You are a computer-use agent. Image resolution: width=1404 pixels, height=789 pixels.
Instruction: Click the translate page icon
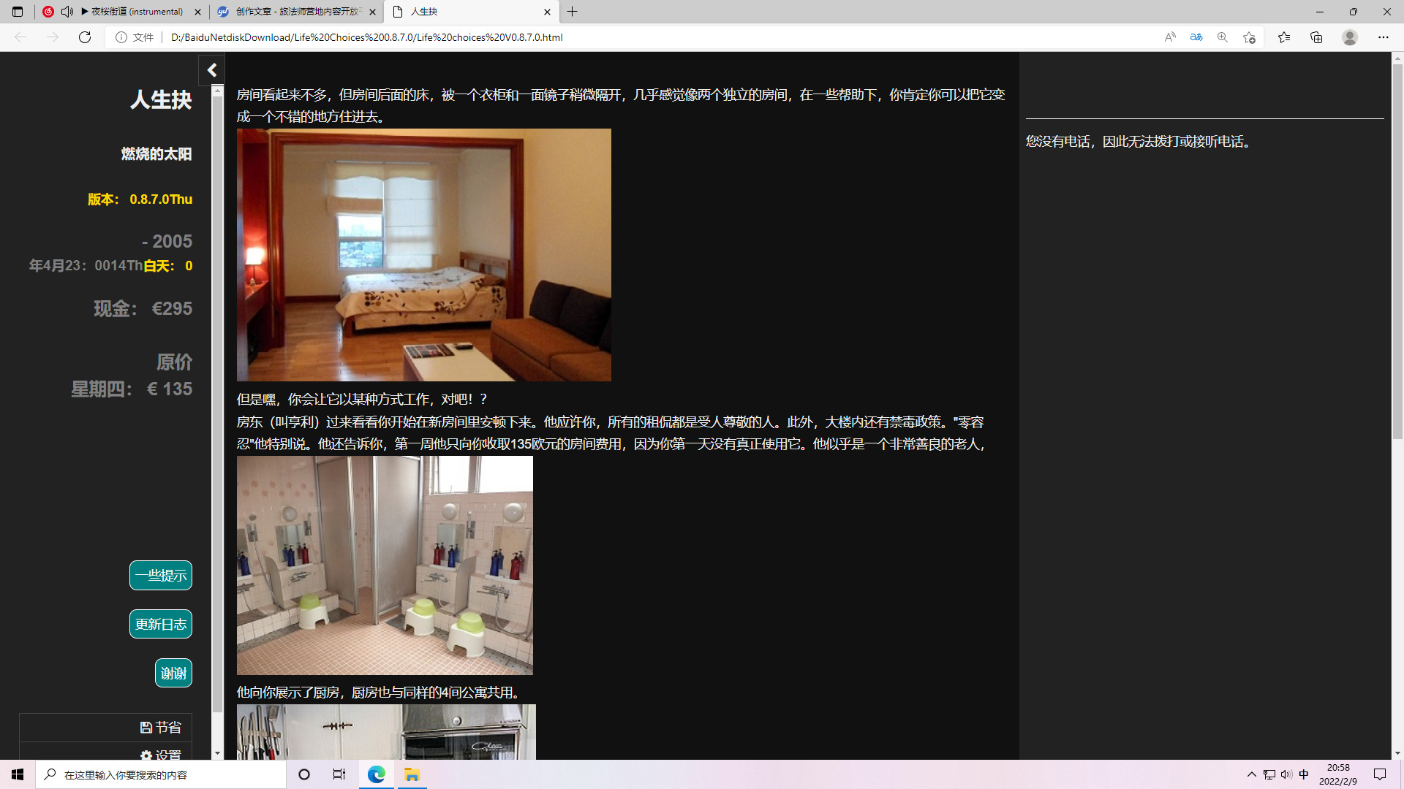tap(1196, 37)
